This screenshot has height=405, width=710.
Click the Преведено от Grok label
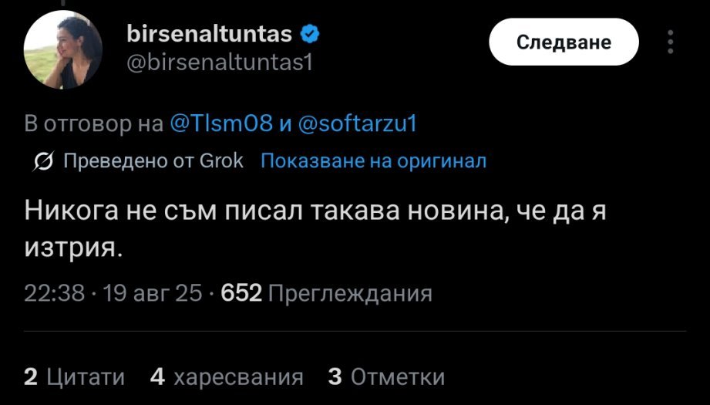pos(152,161)
